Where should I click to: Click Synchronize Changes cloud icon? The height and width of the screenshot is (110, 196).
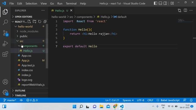21,100
